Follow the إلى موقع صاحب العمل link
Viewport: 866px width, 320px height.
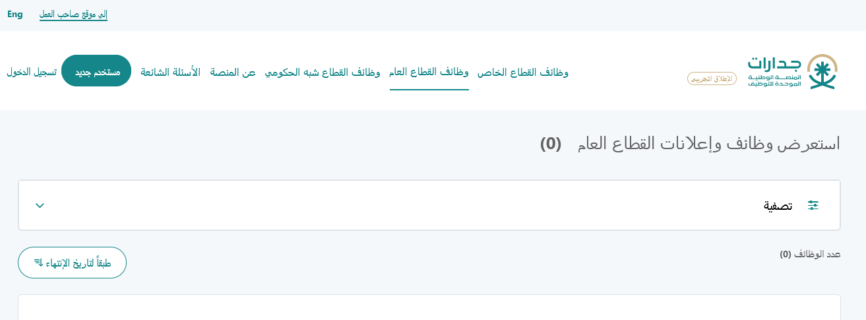(73, 15)
